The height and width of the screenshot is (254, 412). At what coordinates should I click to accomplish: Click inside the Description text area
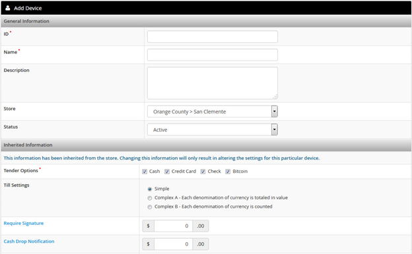coord(213,83)
